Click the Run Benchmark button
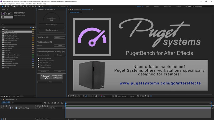 click(51, 30)
